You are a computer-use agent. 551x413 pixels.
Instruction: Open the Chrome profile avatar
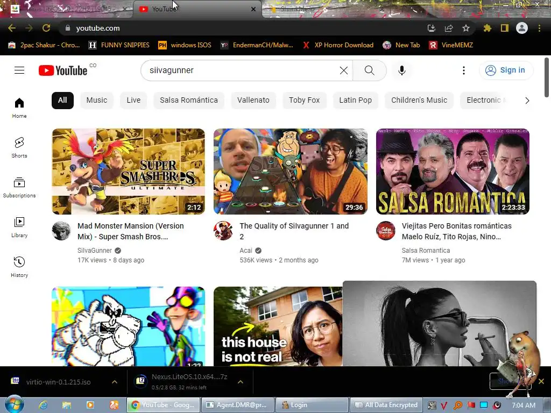pyautogui.click(x=522, y=28)
